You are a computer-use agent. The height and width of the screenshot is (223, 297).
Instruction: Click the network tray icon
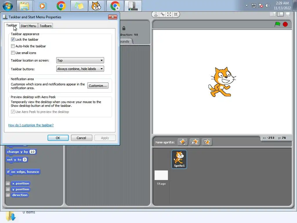(253, 6)
